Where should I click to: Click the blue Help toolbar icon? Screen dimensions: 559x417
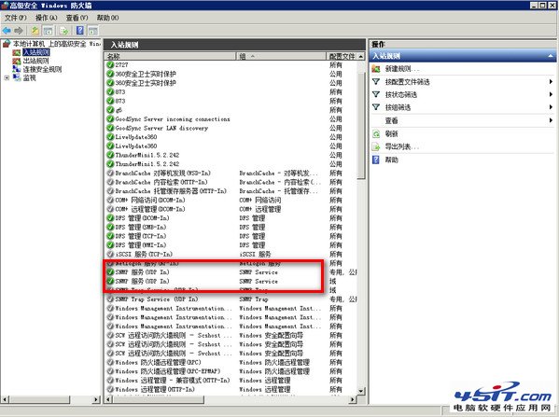[x=80, y=31]
